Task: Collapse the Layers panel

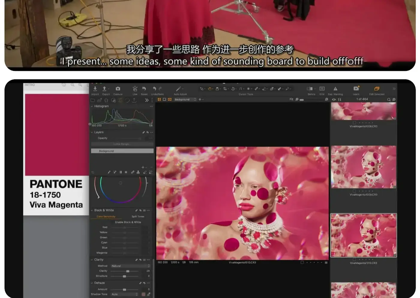Action: 92,132
